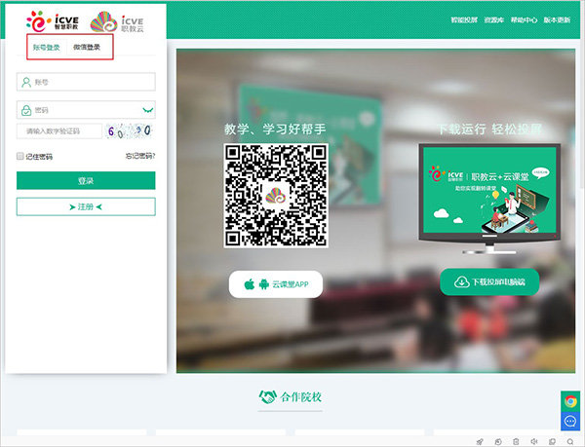This screenshot has width=585, height=447.
Task: Click the speaker mute icon in status bar
Action: 534,442
